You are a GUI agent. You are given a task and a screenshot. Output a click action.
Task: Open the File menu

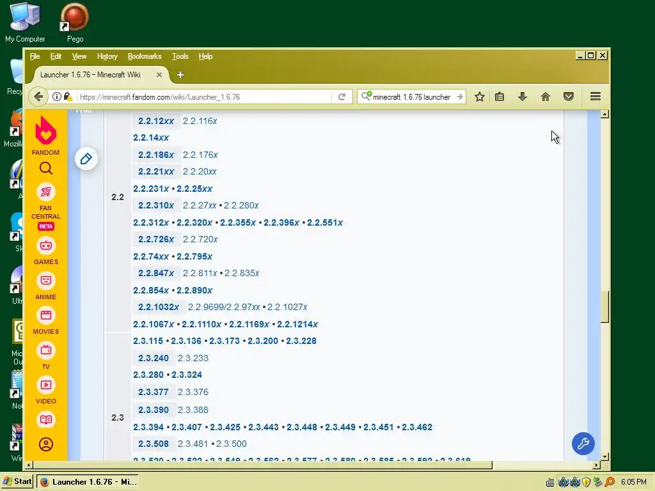coord(35,56)
